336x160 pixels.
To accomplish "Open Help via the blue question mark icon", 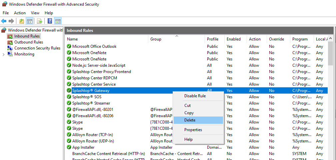I will [50, 21].
